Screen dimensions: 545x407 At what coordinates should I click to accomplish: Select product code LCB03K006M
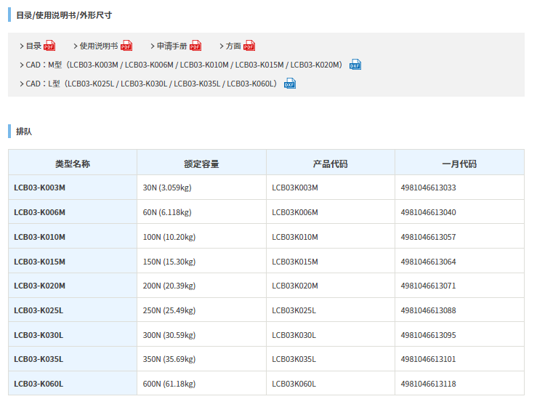(x=295, y=212)
